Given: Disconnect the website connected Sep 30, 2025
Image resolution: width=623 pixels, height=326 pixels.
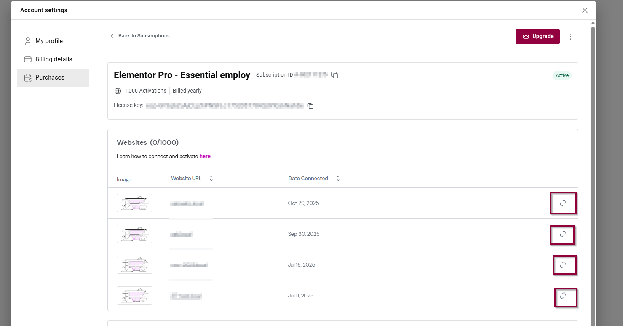Looking at the screenshot, I should click(x=562, y=235).
